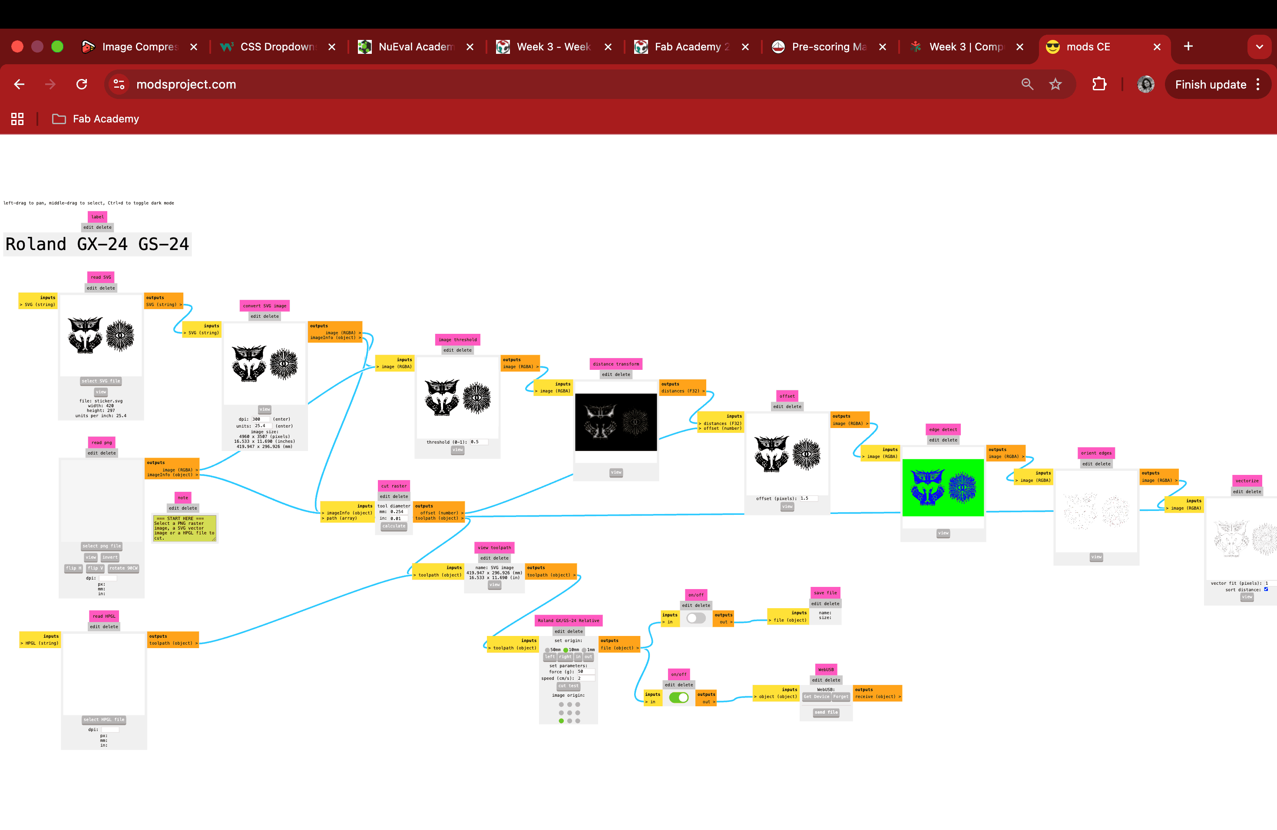Open the Fab Academy bookmarks folder
Viewport: 1277px width, 830px height.
pos(96,119)
